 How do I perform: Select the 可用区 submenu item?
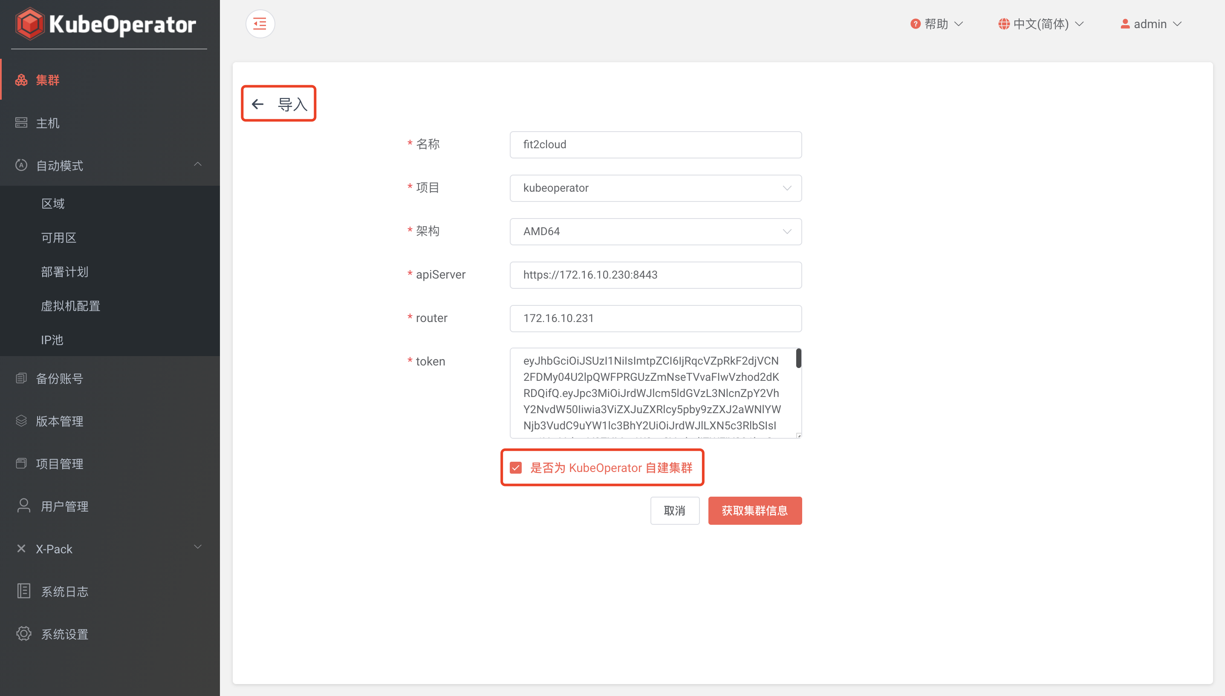(110, 238)
